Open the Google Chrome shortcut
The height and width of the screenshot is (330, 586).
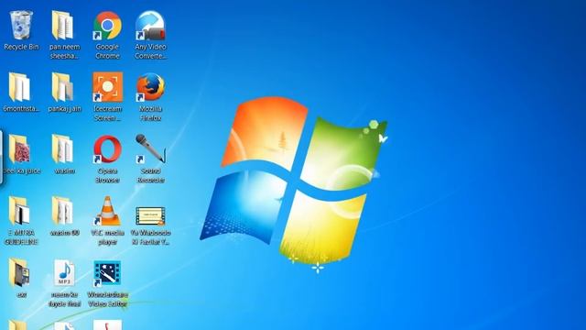click(x=107, y=35)
